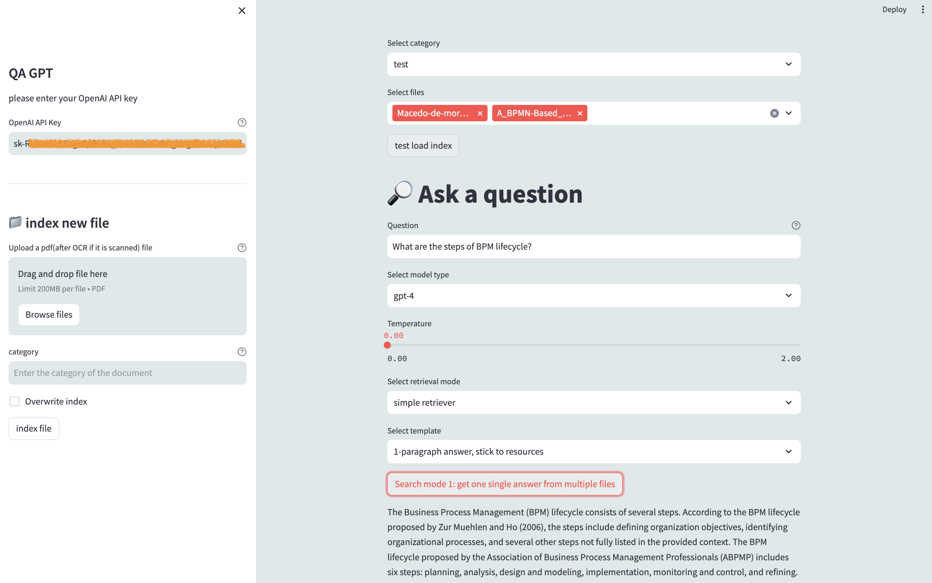The width and height of the screenshot is (932, 583).
Task: Click the category field help icon
Action: point(242,352)
